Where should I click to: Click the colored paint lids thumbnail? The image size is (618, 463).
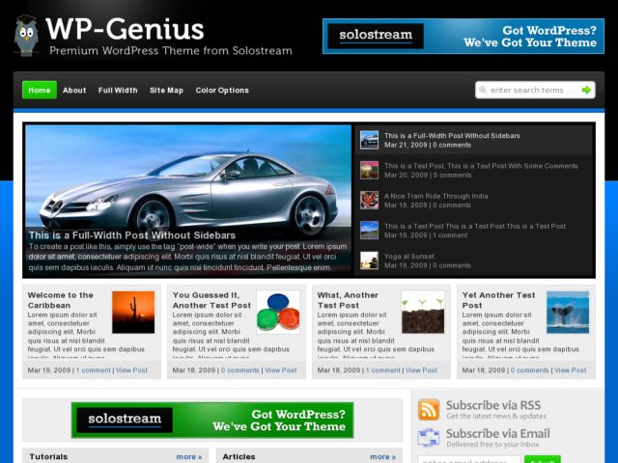click(x=278, y=313)
